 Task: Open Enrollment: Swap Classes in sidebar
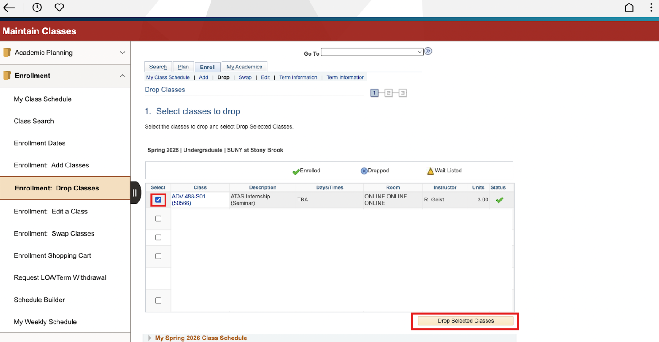[x=54, y=233]
